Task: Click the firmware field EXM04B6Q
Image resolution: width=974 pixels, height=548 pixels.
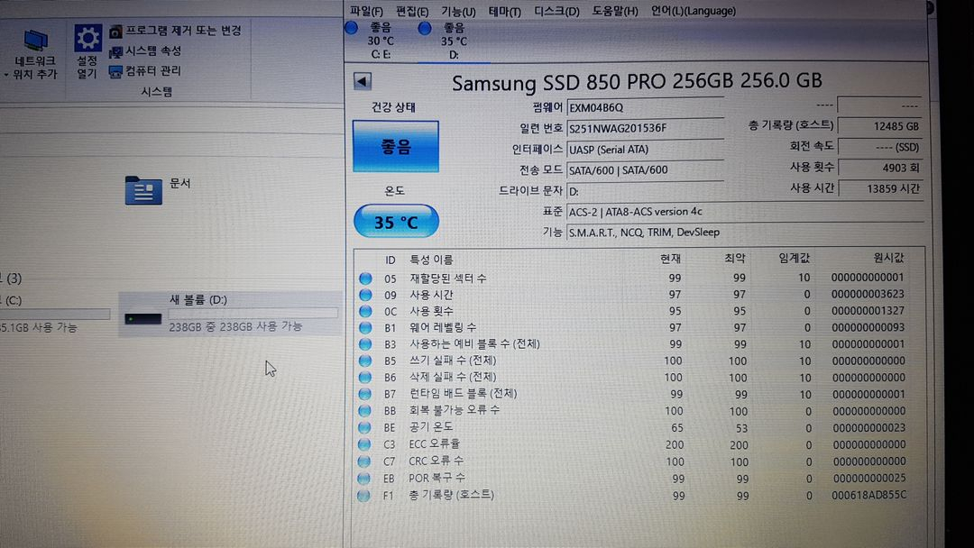Action: (645, 107)
